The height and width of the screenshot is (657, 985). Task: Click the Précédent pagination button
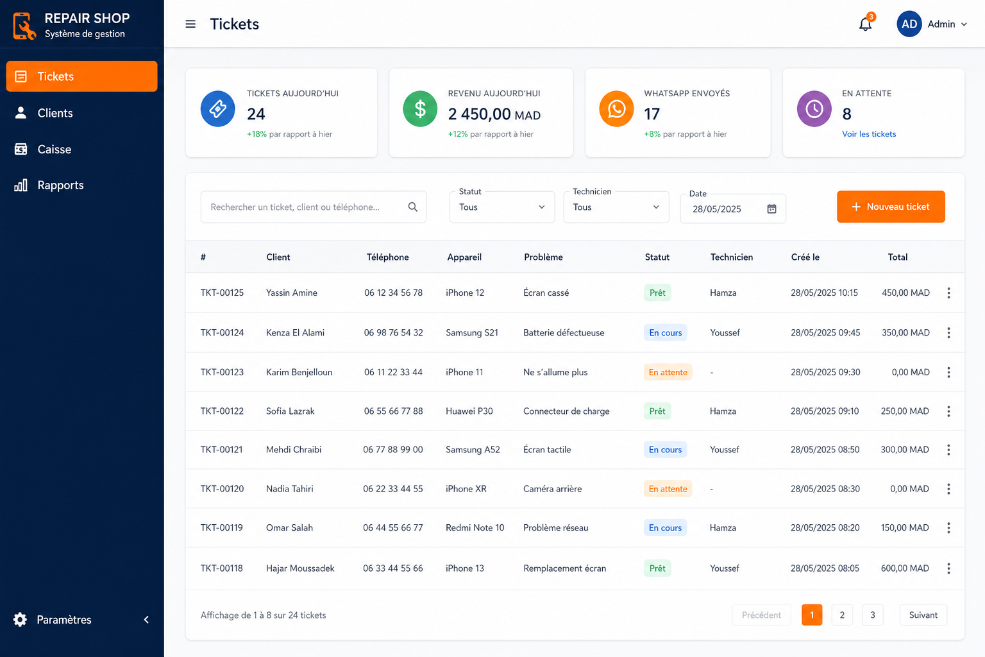(761, 615)
